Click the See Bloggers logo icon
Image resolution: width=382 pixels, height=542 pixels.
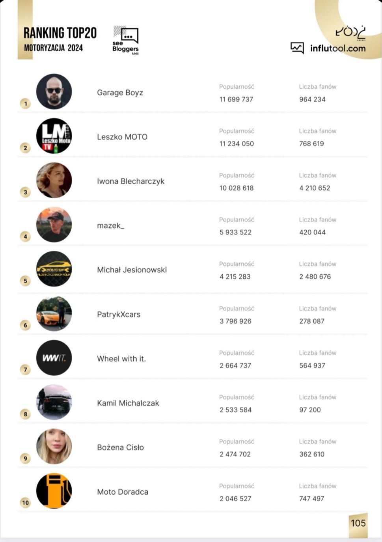pyautogui.click(x=125, y=40)
